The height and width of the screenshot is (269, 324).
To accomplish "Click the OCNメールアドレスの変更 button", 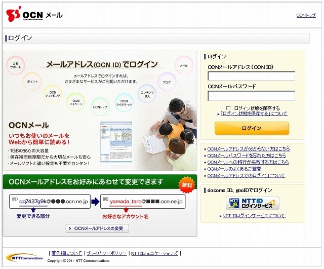I will coord(97,228).
